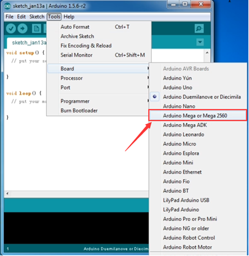Click the Verify checkmark icon
The image size is (249, 256).
click(11, 28)
